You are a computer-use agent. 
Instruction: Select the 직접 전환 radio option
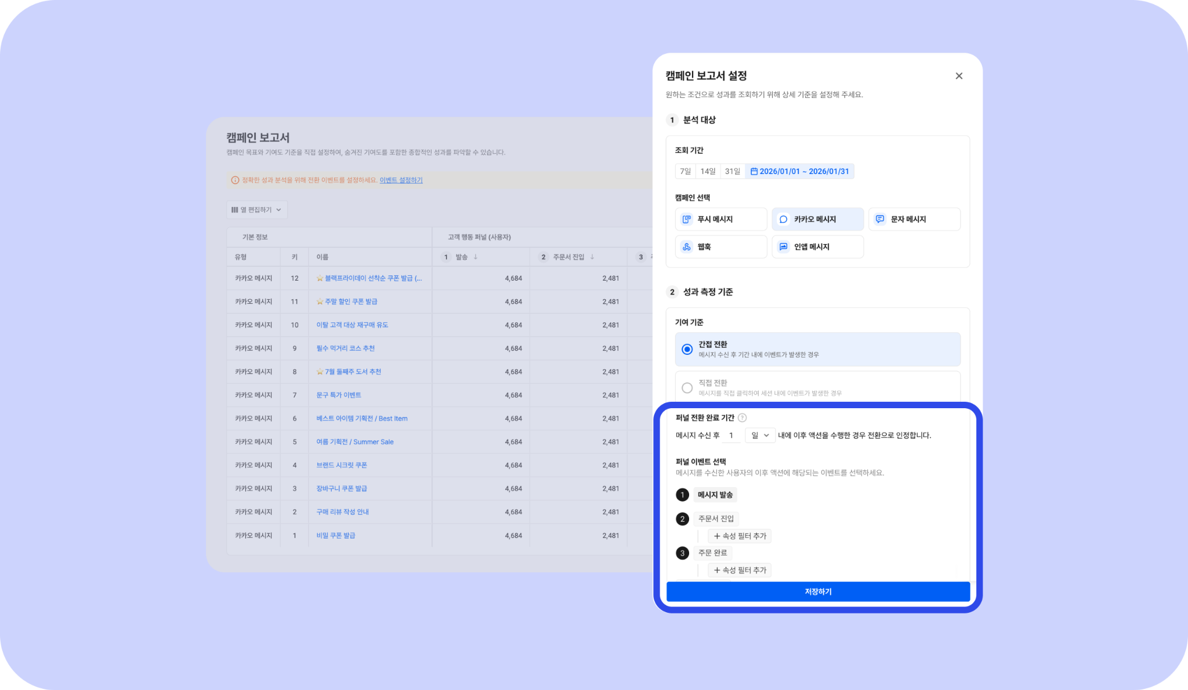(x=687, y=387)
